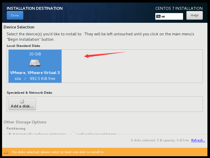
Task: Click the INSTALLATION DESTINATION title
Action: point(35,8)
